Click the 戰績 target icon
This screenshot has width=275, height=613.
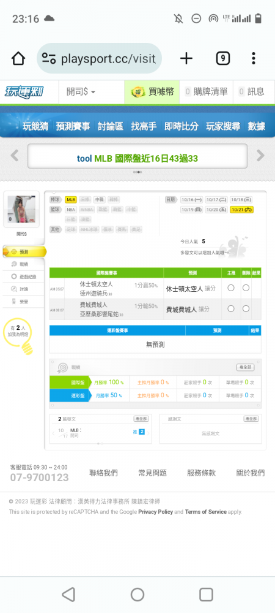click(x=62, y=367)
